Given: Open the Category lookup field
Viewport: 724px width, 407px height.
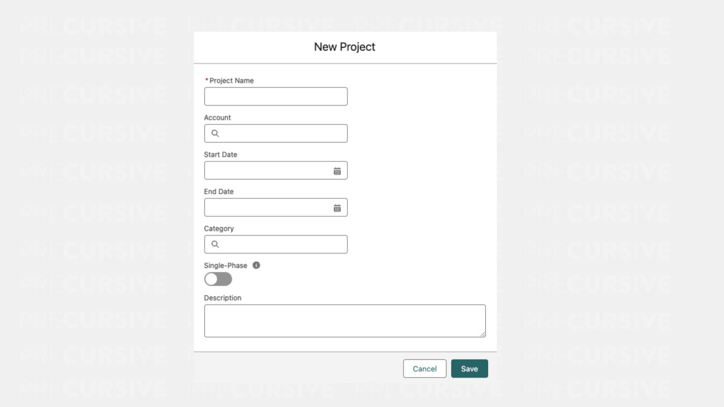Looking at the screenshot, I should point(283,244).
